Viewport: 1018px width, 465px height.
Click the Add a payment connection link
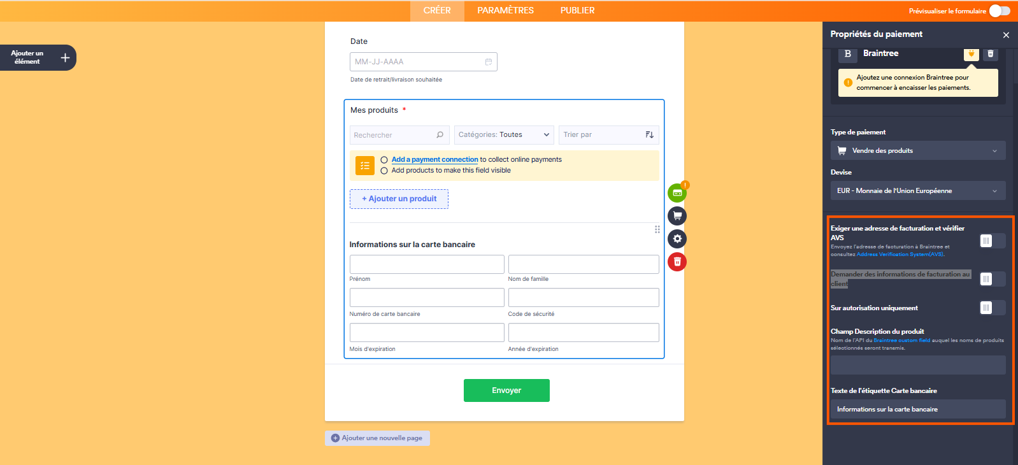tap(434, 160)
